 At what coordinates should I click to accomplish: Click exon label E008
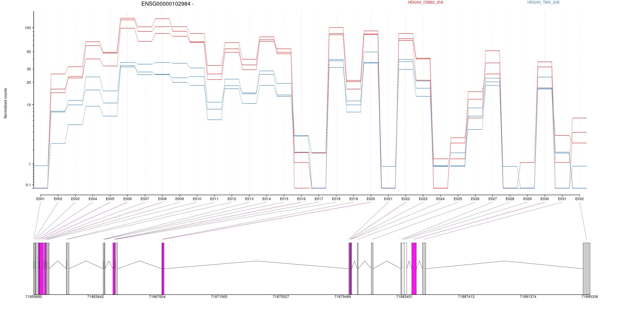[162, 199]
